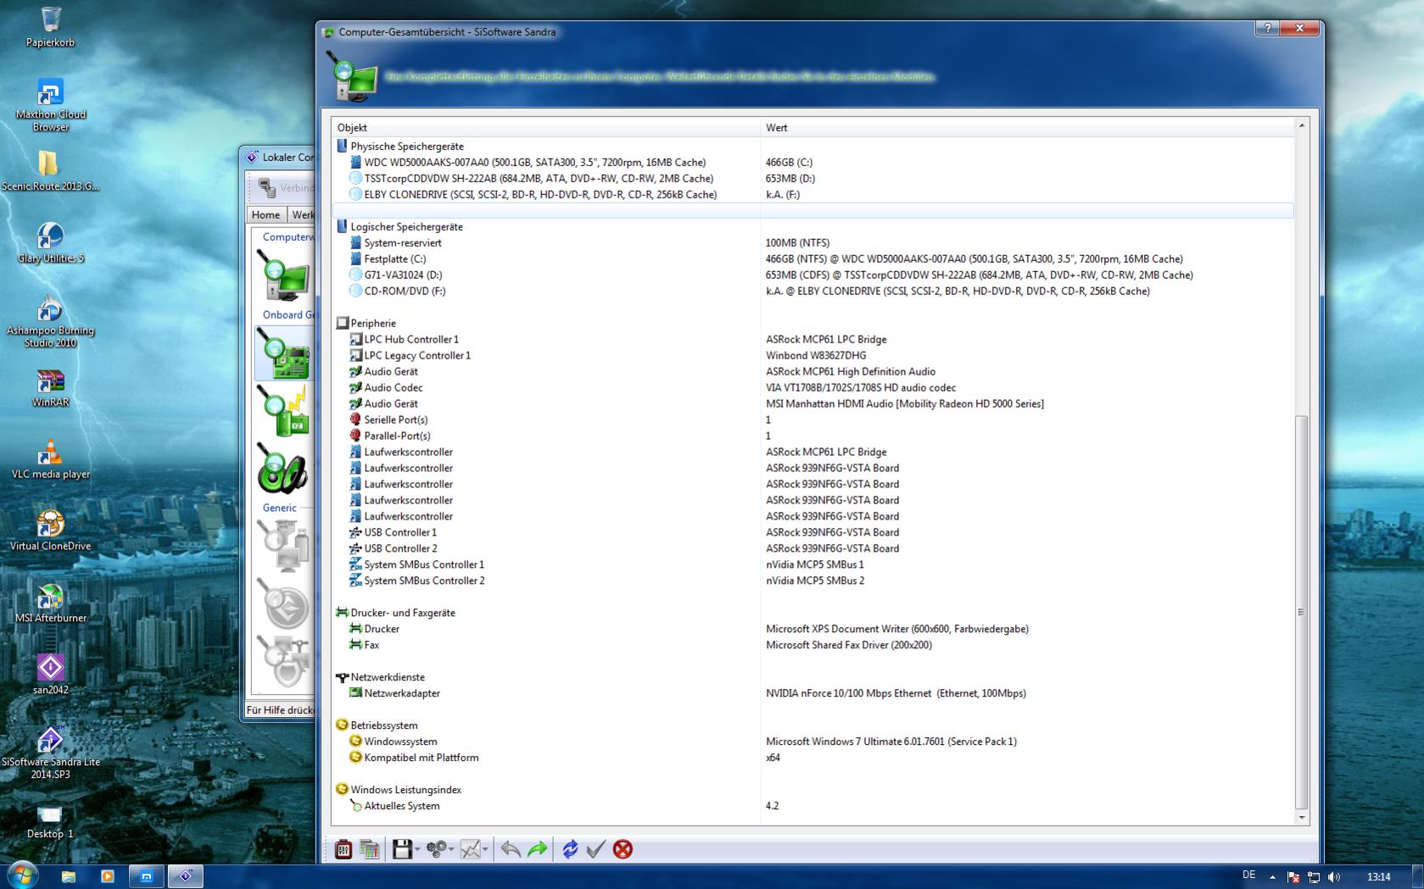Screen dimensions: 1424x889
Task: Click the Wert column header
Action: (1027, 127)
